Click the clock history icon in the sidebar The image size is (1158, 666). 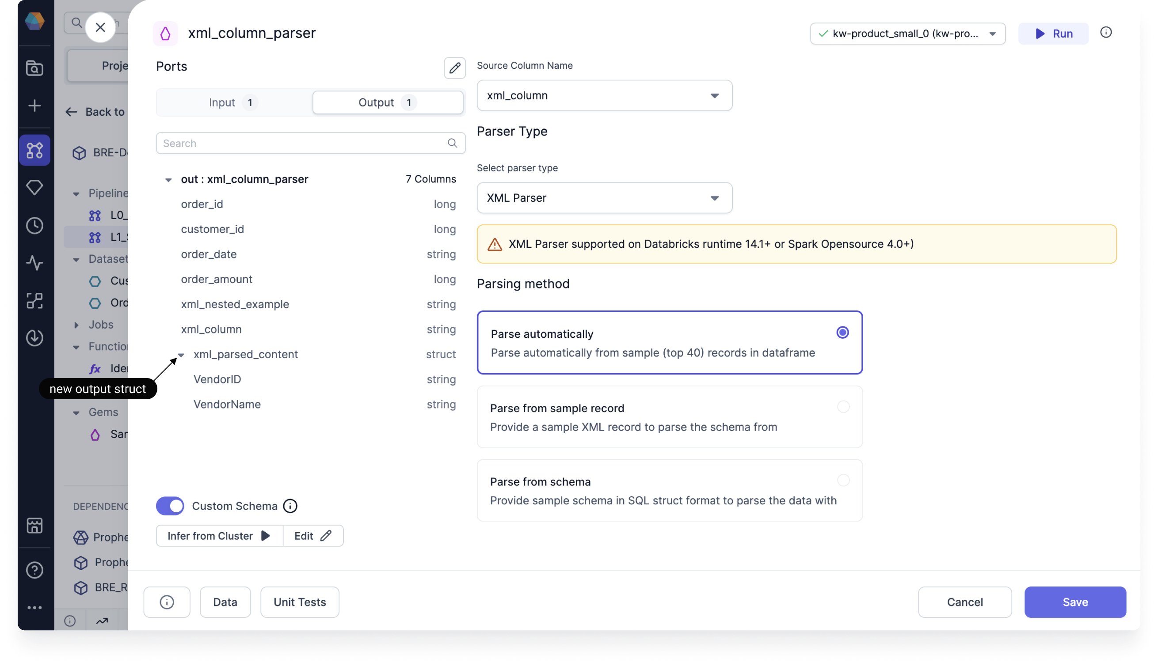click(35, 226)
